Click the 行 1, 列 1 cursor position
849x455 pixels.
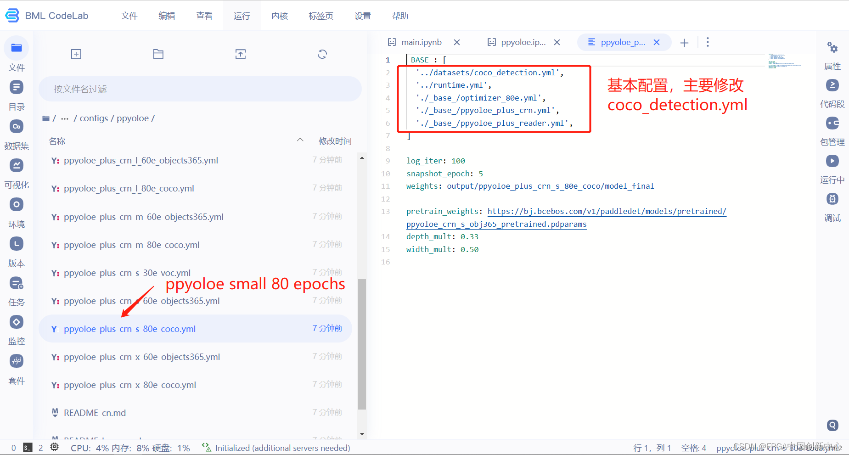pyautogui.click(x=652, y=448)
